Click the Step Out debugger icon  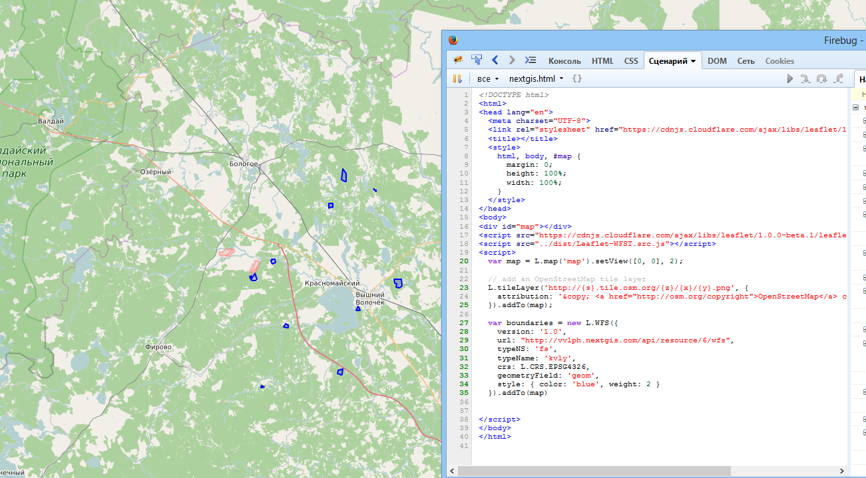(839, 78)
